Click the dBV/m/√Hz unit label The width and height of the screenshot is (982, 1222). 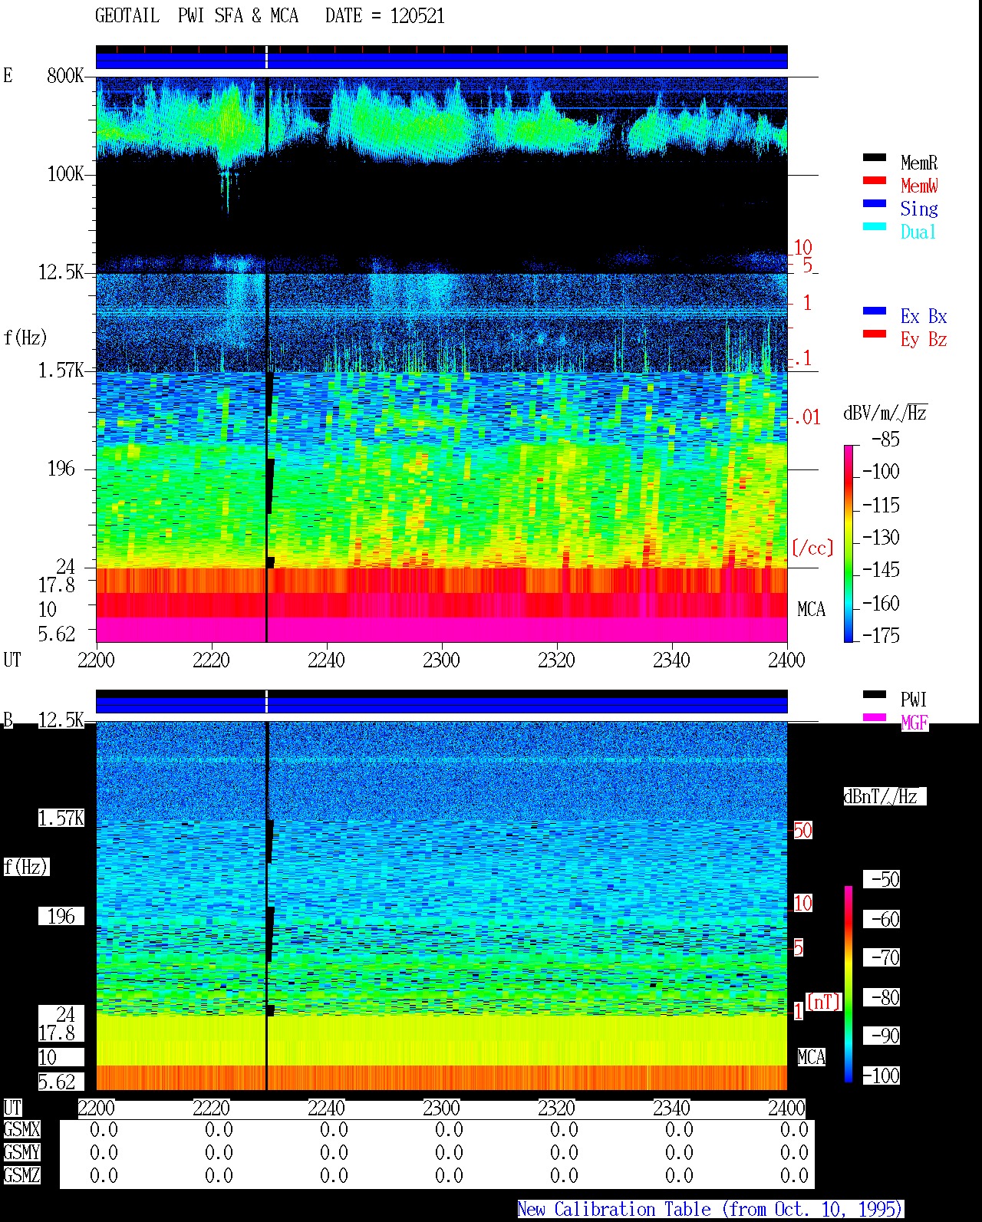(x=885, y=413)
